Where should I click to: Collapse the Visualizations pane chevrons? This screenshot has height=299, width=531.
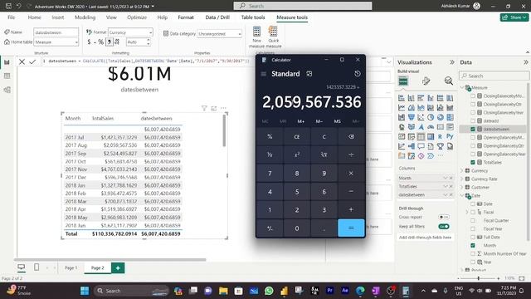pyautogui.click(x=451, y=62)
